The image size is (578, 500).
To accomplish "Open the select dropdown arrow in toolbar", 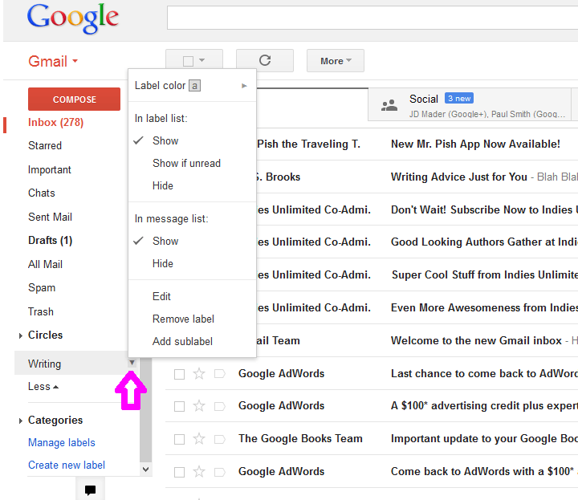I will click(202, 60).
